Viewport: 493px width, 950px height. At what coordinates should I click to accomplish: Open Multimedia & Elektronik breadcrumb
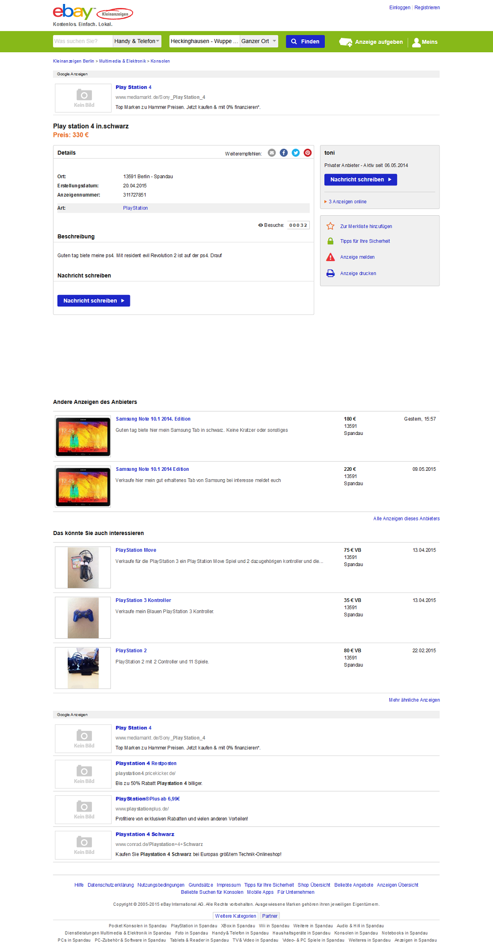[x=122, y=61]
